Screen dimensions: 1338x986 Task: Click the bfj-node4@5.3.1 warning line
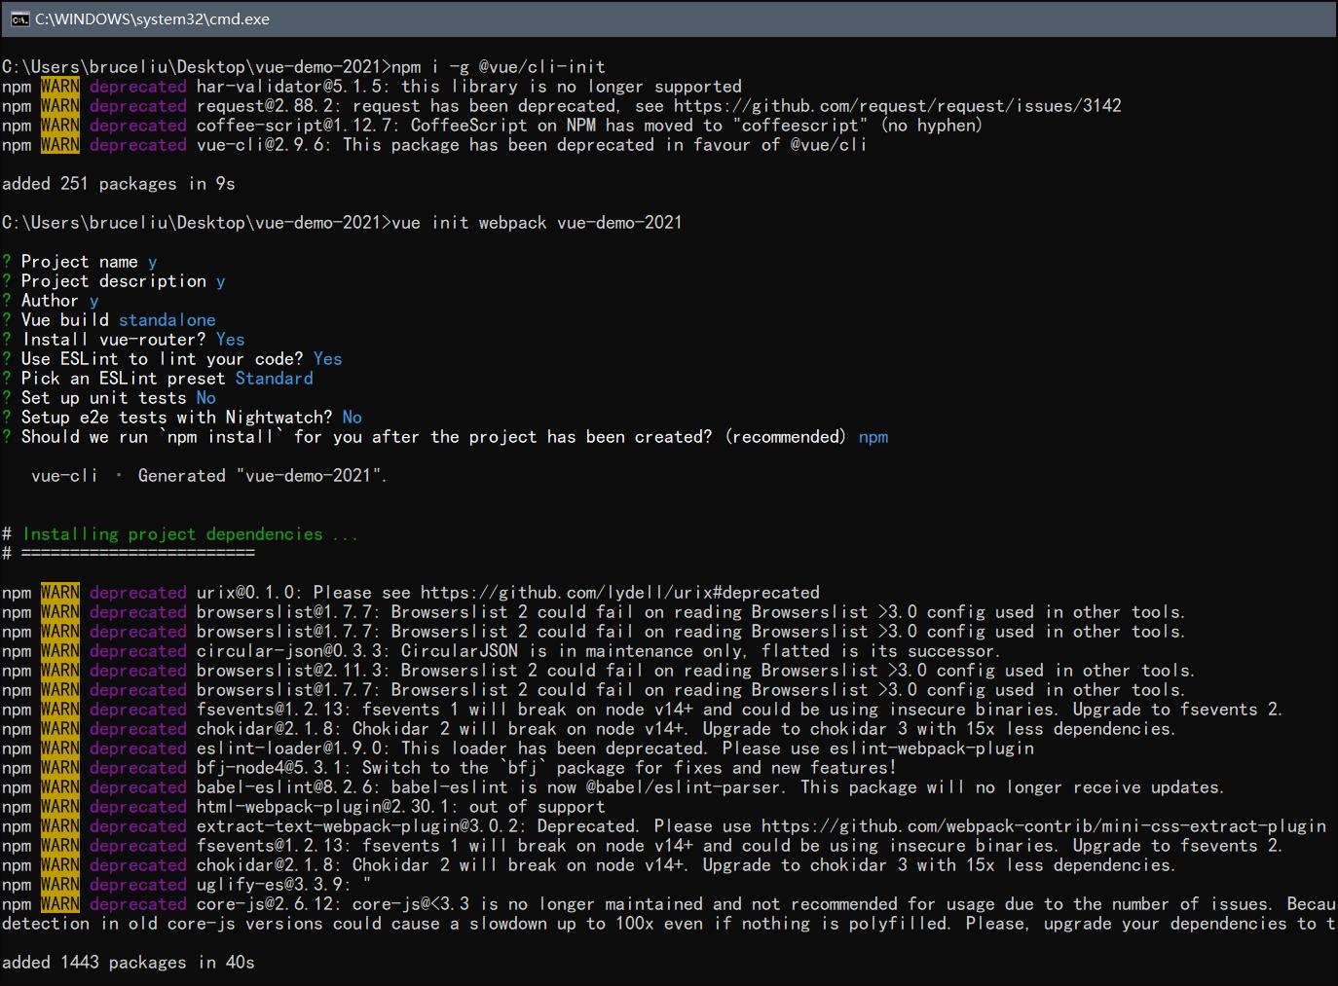[x=449, y=768]
